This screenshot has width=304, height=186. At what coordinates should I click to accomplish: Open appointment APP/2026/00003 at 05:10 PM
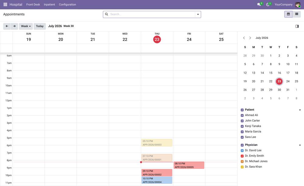pos(157,143)
